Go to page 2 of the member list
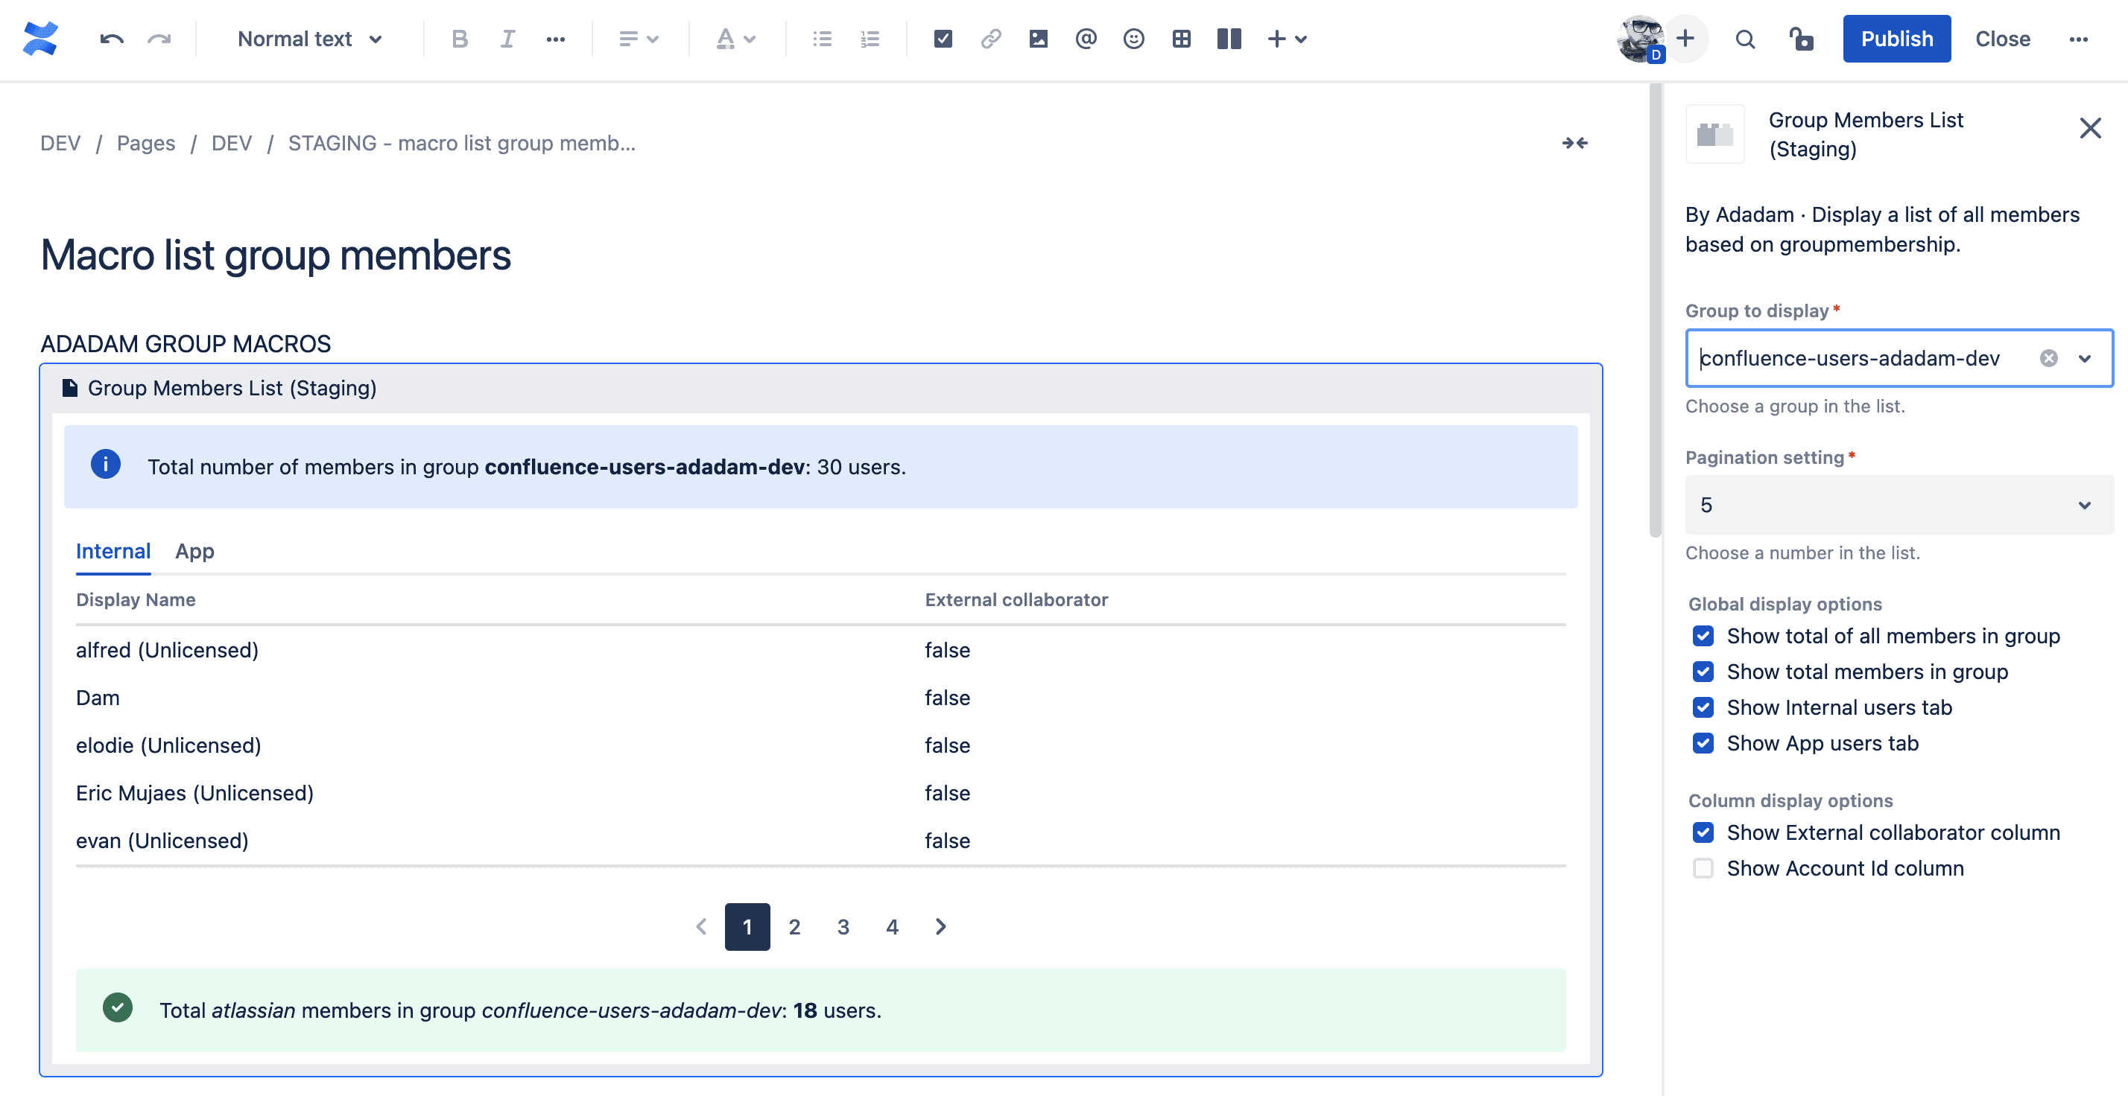Image resolution: width=2128 pixels, height=1096 pixels. pyautogui.click(x=795, y=926)
